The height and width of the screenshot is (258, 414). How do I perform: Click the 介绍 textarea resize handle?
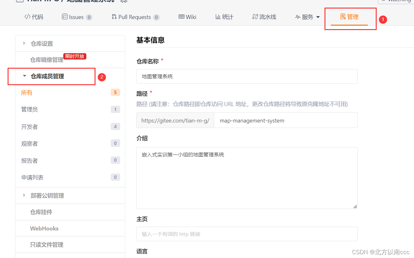point(355,206)
